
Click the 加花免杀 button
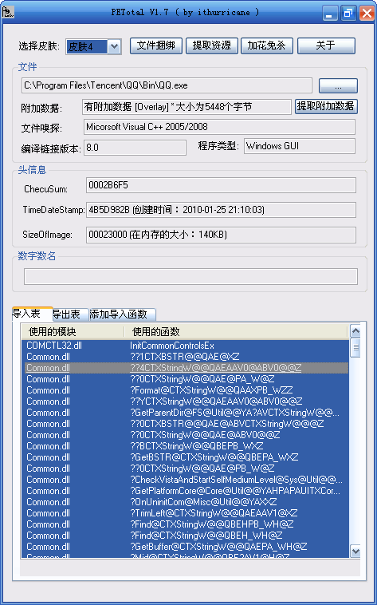[x=267, y=46]
